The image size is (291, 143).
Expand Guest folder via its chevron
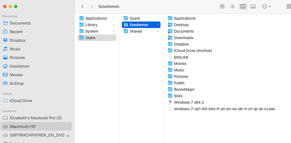pyautogui.click(x=158, y=18)
